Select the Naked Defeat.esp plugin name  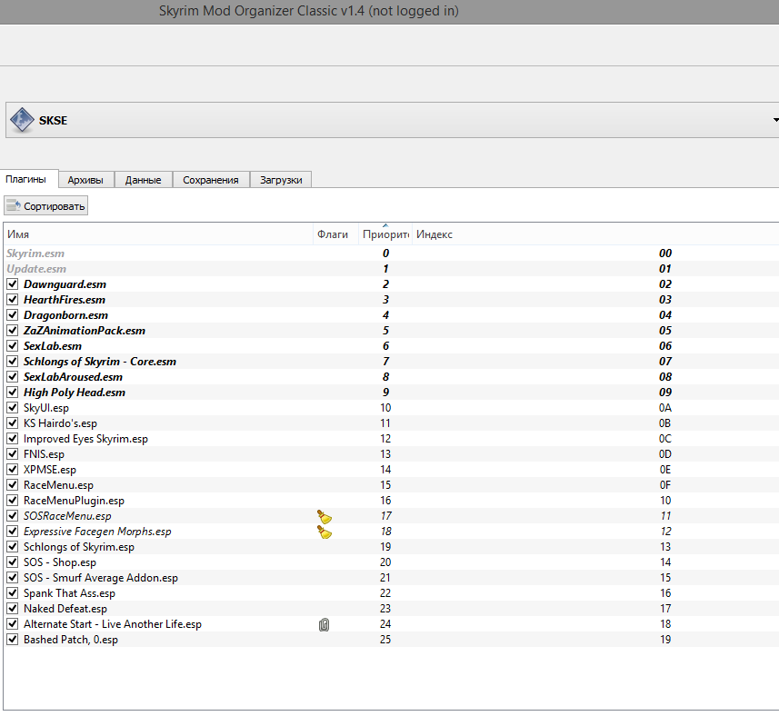point(65,609)
